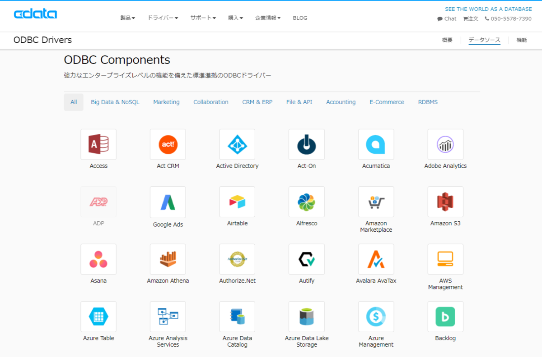
Task: Open the Azure Data Lake Storage icon
Action: [x=307, y=316]
